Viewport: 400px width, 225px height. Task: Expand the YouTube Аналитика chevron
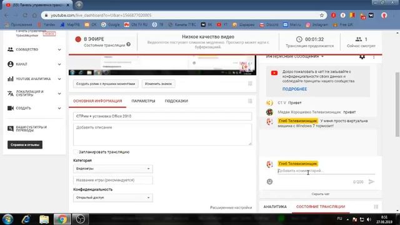[59, 79]
